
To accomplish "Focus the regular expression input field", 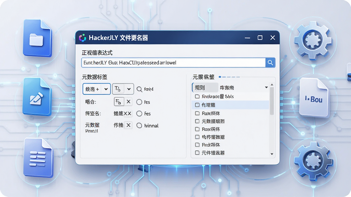I will click(173, 63).
